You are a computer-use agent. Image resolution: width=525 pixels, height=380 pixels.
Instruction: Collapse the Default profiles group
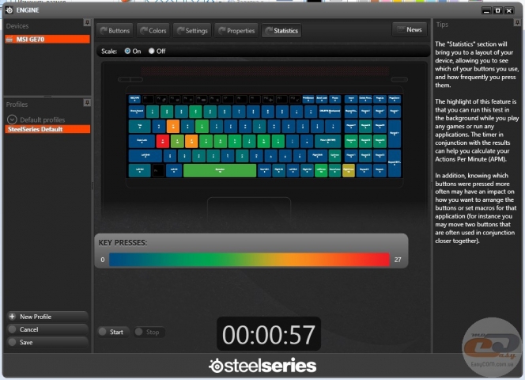coord(12,120)
